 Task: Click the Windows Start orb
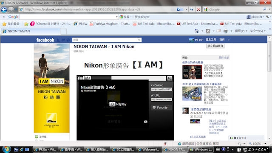point(6,149)
